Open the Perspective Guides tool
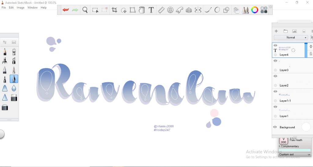313x167 pixels. tap(189, 10)
